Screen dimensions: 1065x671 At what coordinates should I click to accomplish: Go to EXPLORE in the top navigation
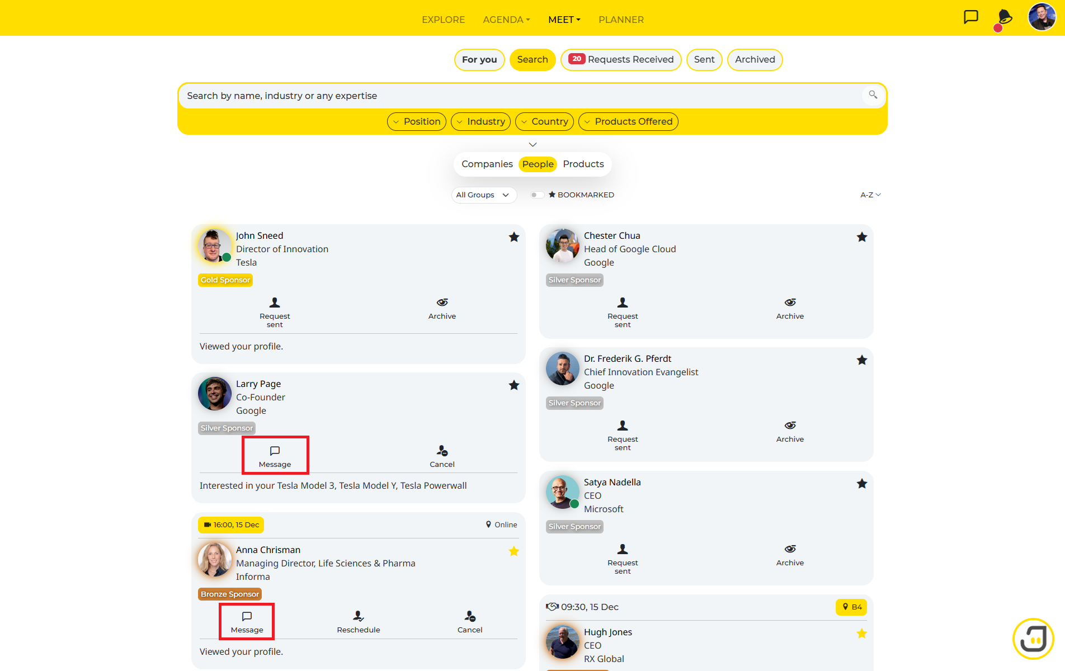(x=443, y=20)
